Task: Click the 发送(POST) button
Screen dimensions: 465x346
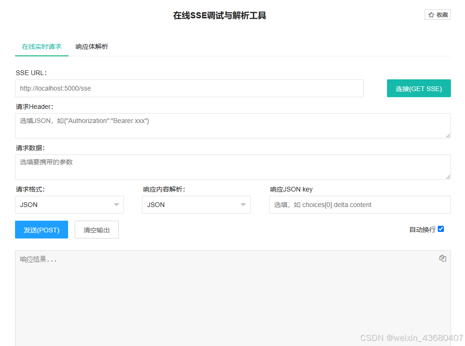Action: [41, 230]
